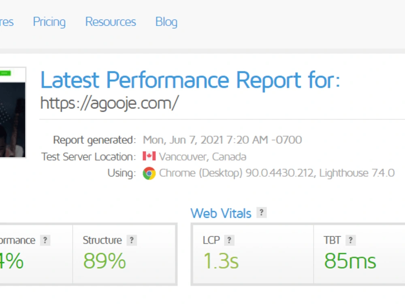Select the 85ms TBT value
Viewport: 405px width, 304px height.
pyautogui.click(x=350, y=261)
